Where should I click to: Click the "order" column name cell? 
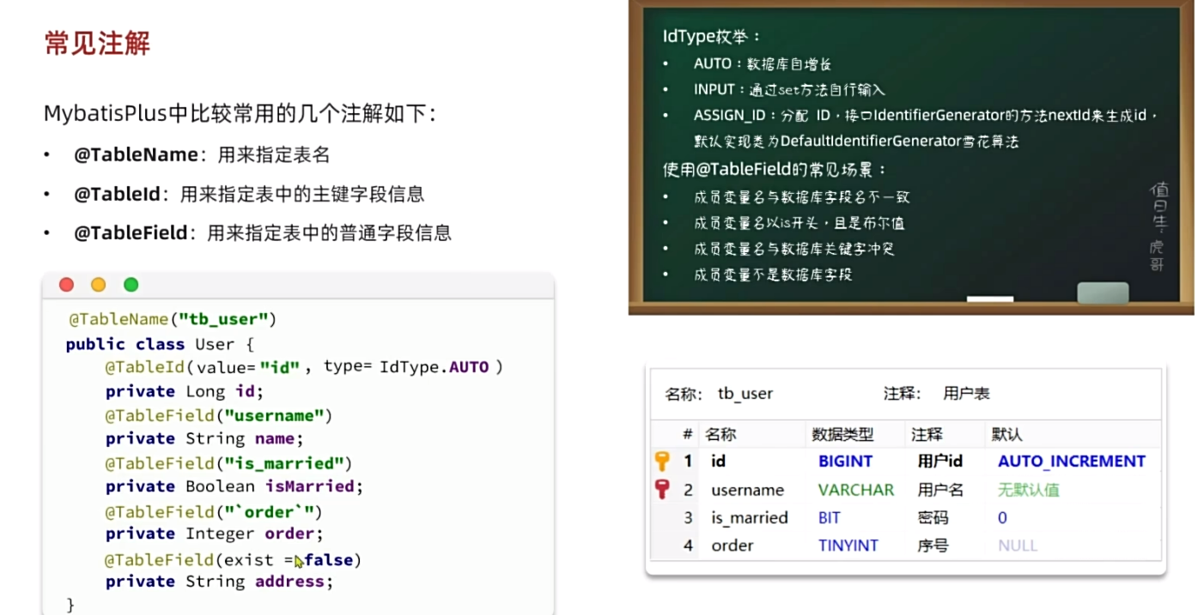pos(733,545)
